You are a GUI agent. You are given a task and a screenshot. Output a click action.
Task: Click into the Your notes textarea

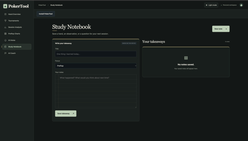pos(96,91)
